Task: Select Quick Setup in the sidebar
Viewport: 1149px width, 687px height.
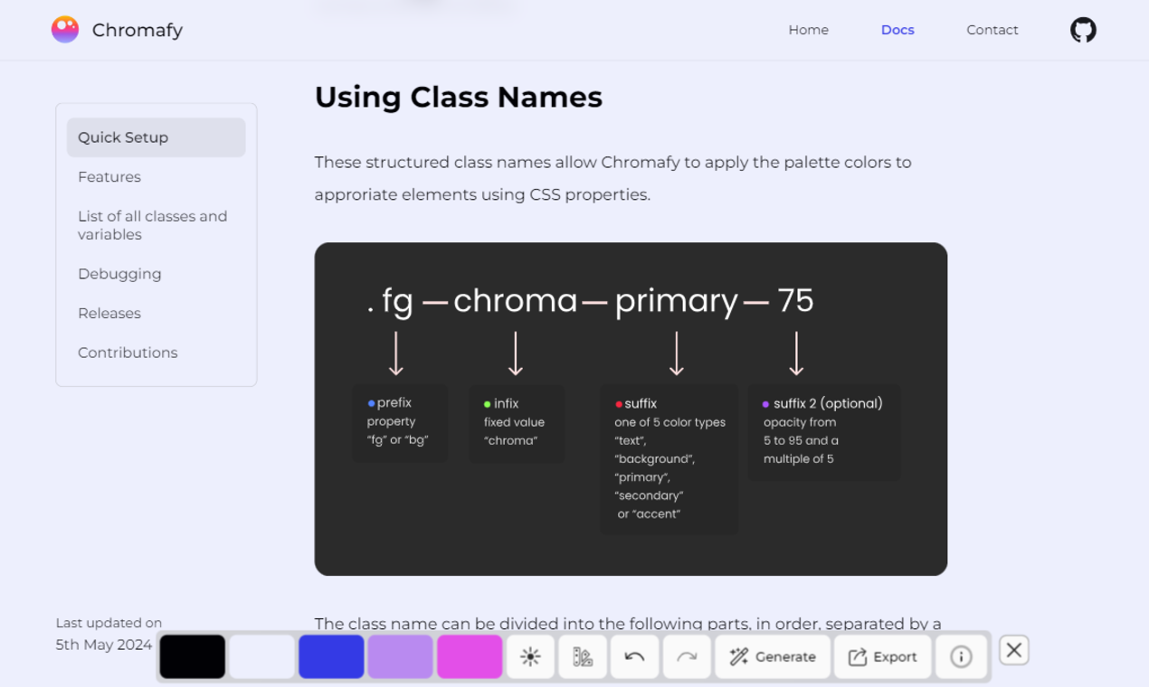Action: 156,137
